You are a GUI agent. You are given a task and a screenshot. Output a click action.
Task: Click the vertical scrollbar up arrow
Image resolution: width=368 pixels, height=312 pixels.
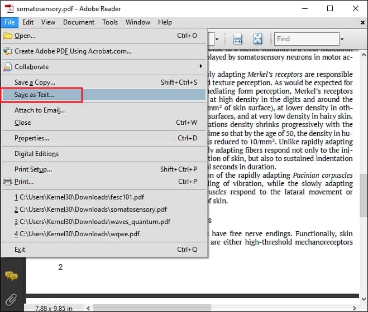click(364, 55)
